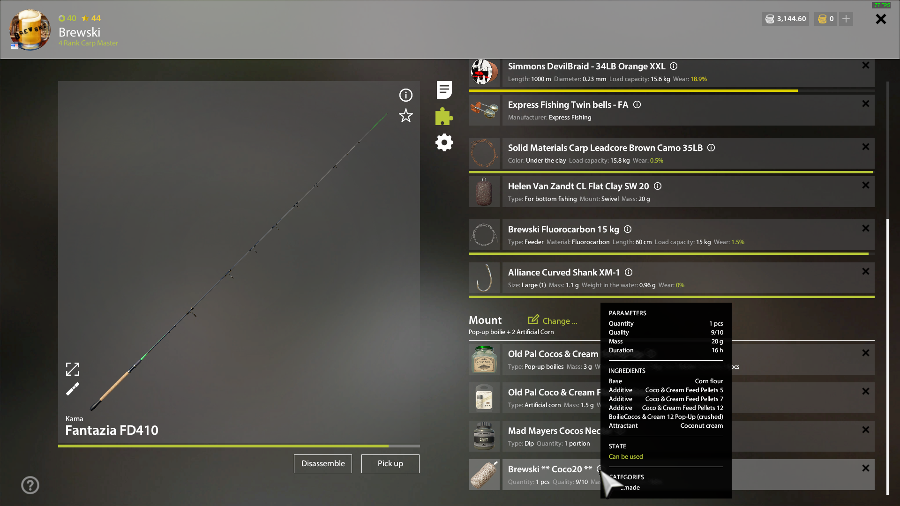This screenshot has width=900, height=506.
Task: Show info for Alliance Curved Shank XM-1
Action: click(629, 272)
